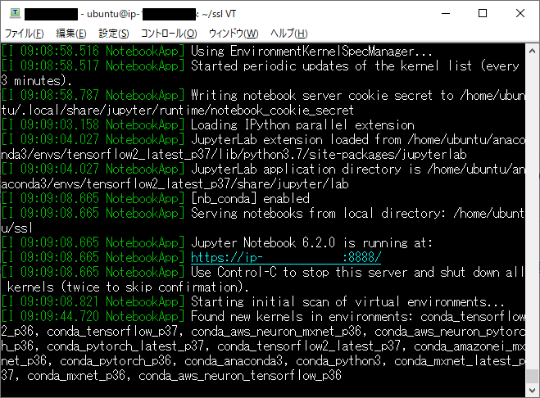Click 'Use Control-C to stop this server' text
The height and width of the screenshot is (398, 540).
tap(298, 272)
